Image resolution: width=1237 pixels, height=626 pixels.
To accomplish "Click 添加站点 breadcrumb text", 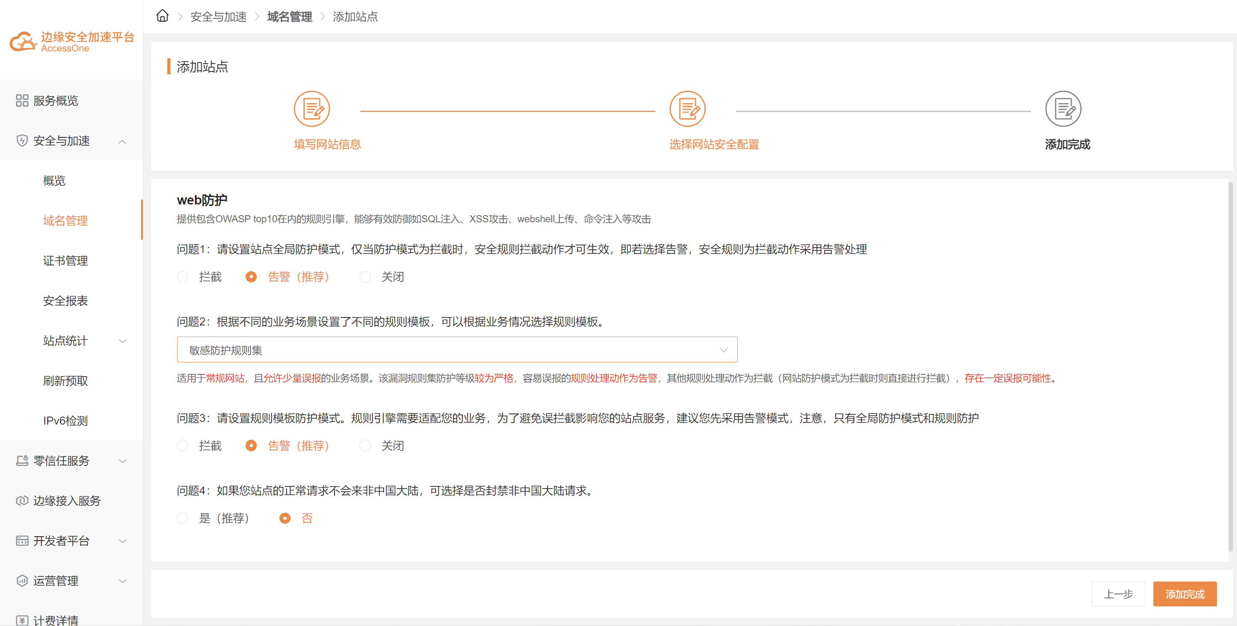I will (356, 16).
